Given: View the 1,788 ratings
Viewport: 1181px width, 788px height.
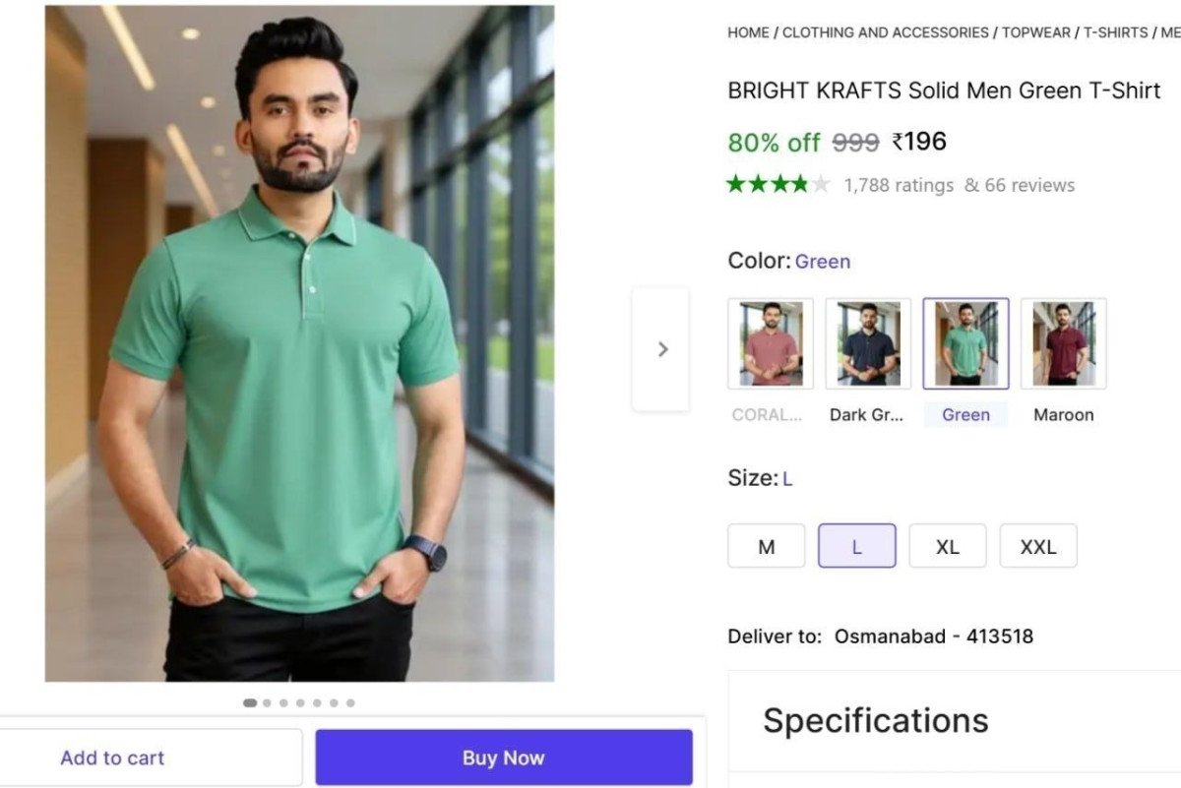Looking at the screenshot, I should pos(899,184).
